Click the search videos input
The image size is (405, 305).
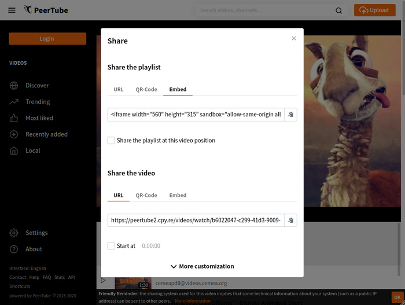pyautogui.click(x=263, y=10)
